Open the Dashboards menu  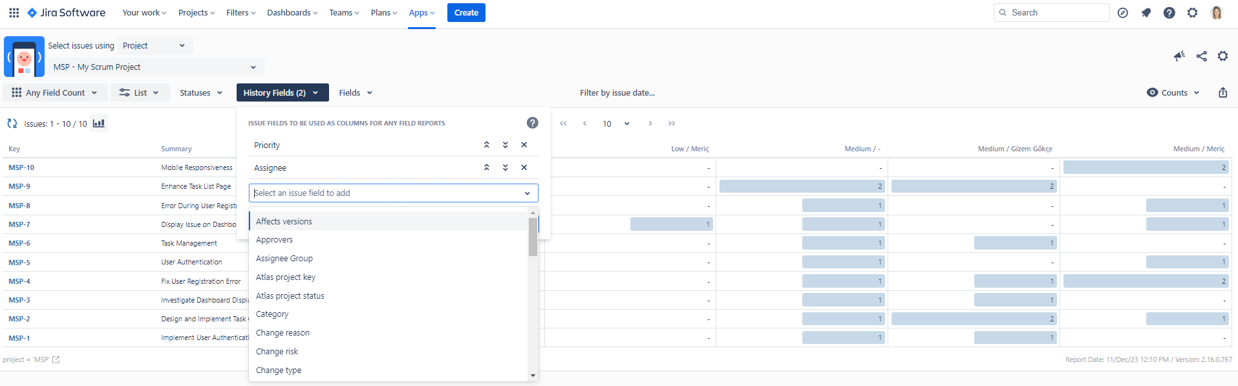click(x=292, y=12)
